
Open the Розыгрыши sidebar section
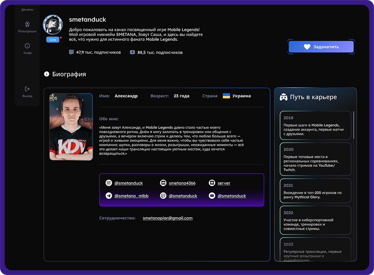point(27,27)
